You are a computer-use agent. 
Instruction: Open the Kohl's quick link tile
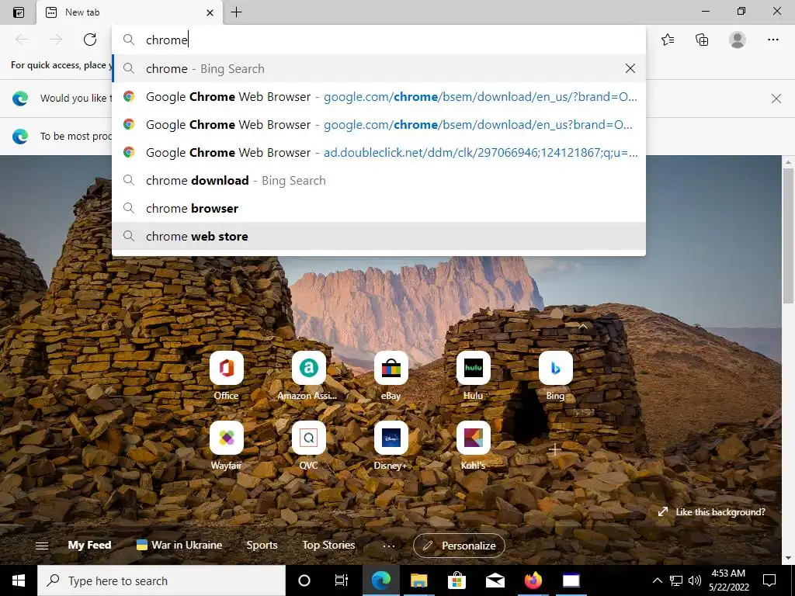tap(473, 445)
